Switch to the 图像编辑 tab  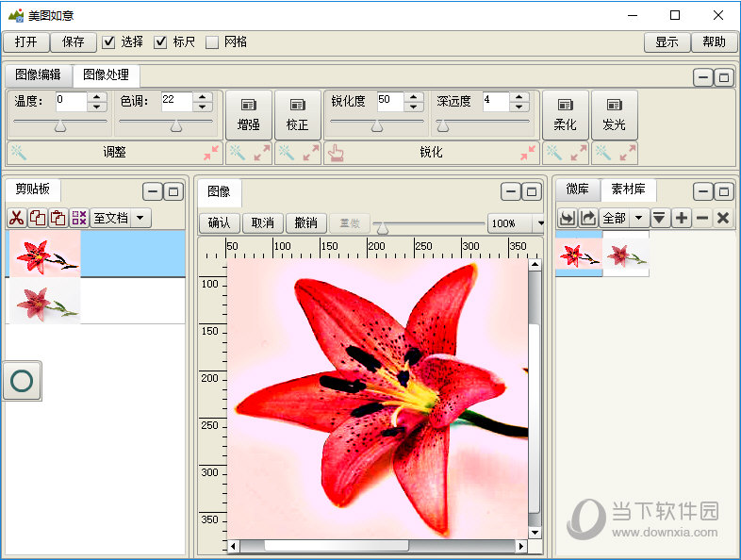[38, 74]
